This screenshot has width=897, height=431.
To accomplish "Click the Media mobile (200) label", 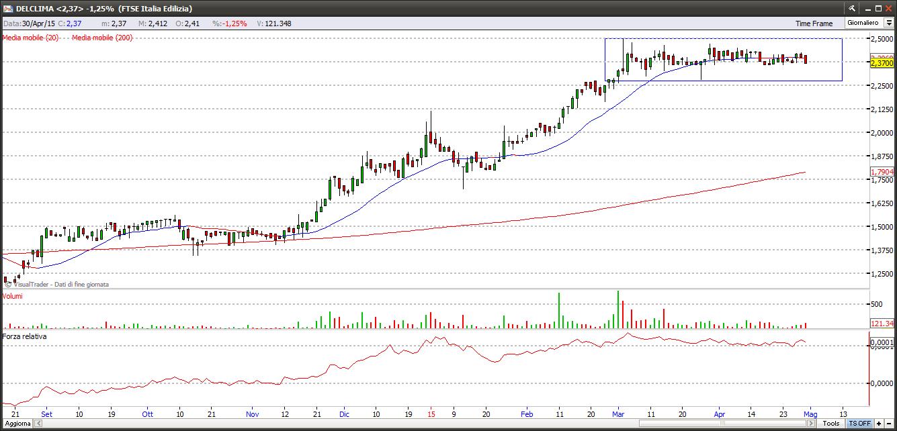I will coord(102,38).
